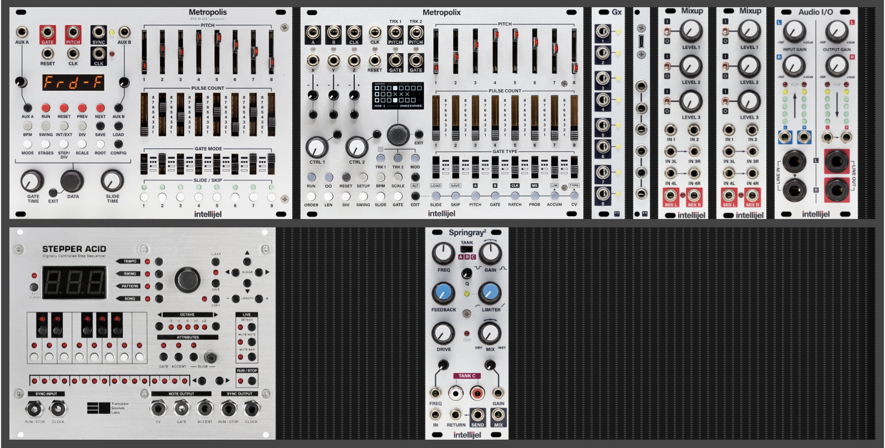The height and width of the screenshot is (448, 885).
Task: Click the red GATE jack on Metropolis
Action: tap(47, 33)
